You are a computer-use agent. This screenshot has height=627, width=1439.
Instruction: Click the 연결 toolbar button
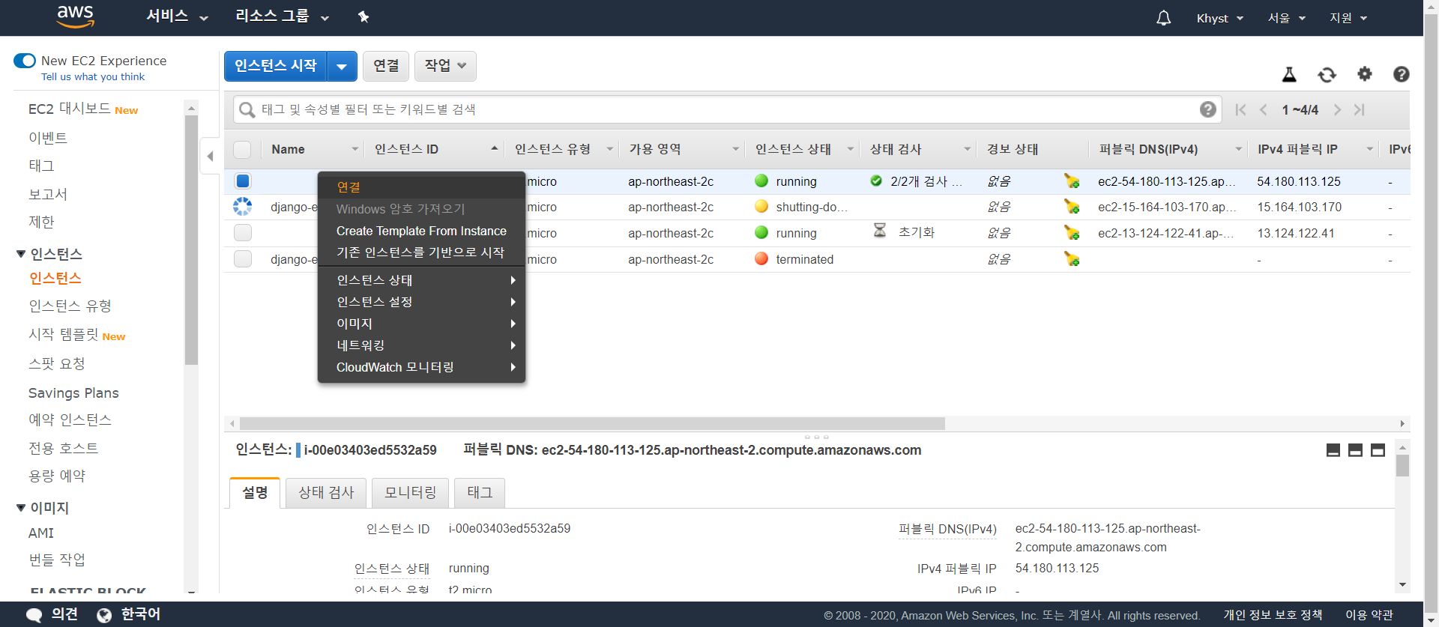pos(386,66)
